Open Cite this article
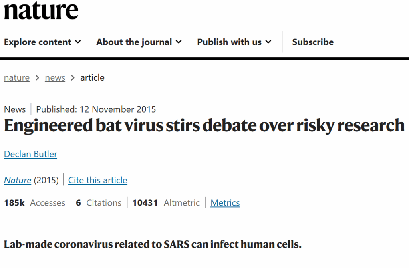The width and height of the screenshot is (409, 268). pos(97,180)
